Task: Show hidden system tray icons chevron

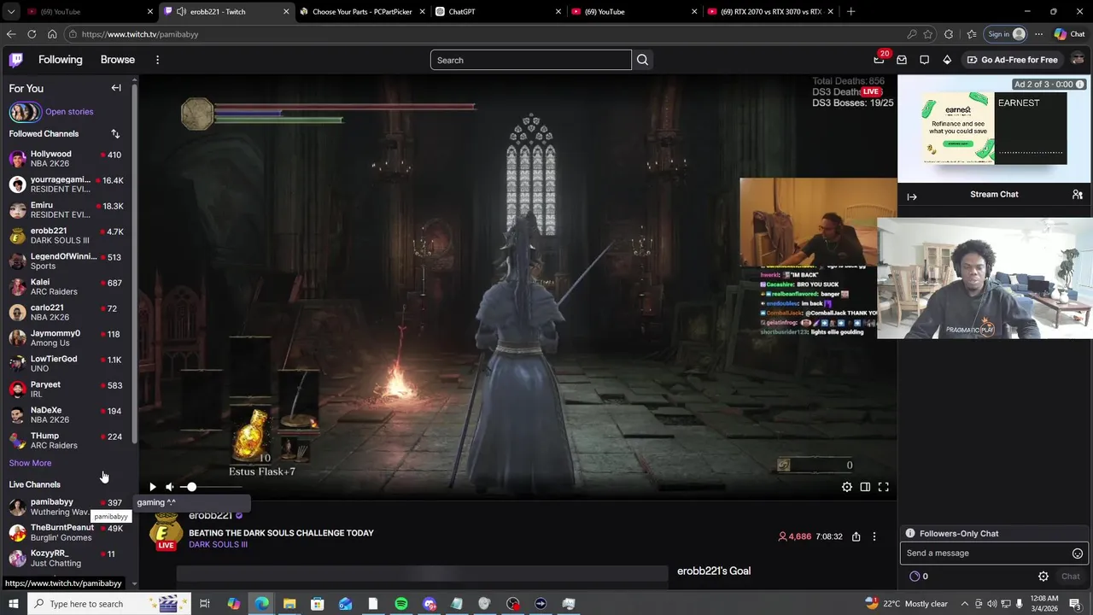Action: click(x=966, y=604)
